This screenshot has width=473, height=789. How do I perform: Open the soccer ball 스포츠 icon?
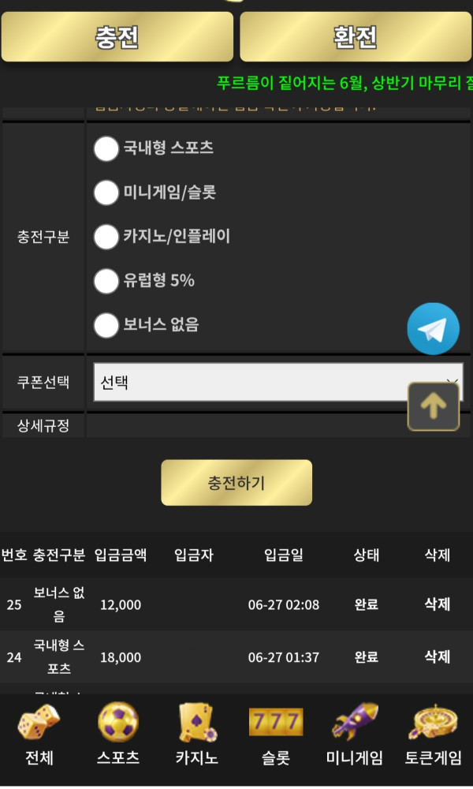coord(118,723)
